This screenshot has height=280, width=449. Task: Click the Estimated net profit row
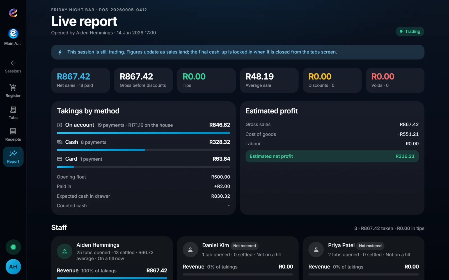point(332,156)
